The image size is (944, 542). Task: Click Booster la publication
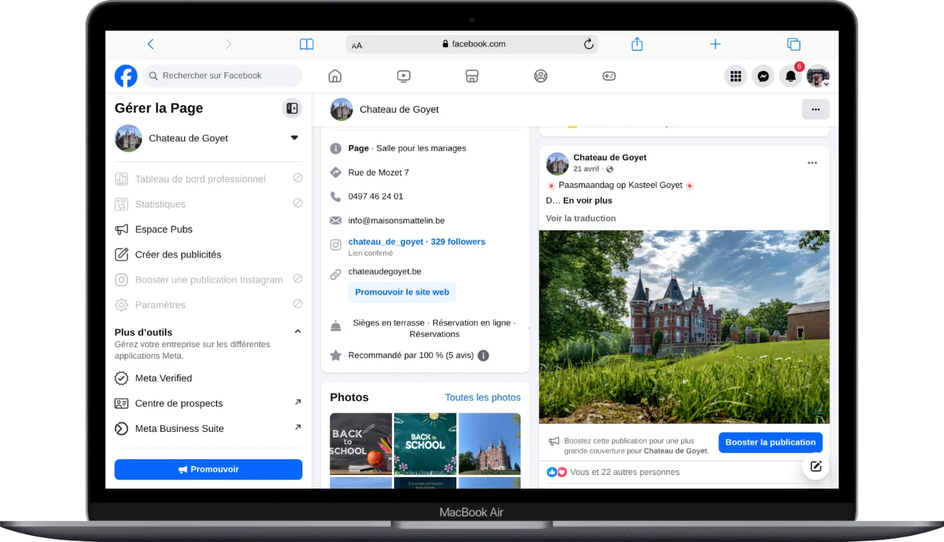point(770,442)
